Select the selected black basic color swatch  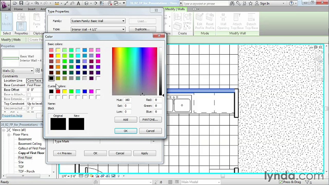coord(51,78)
